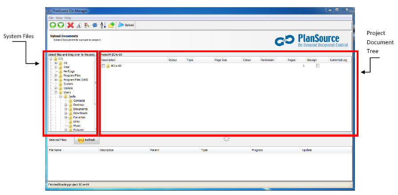The image size is (398, 195).
Task: Tick the Receipt checkbox in BCre-69 row
Action: (x=318, y=66)
